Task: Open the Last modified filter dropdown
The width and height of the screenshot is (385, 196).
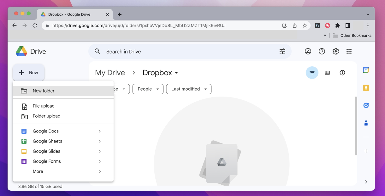Action: point(189,89)
